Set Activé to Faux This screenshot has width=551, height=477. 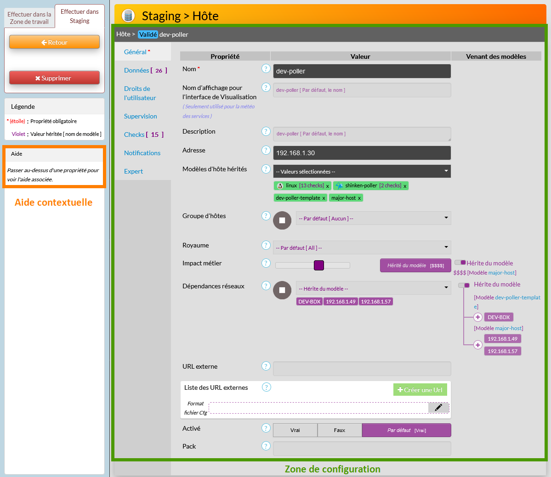[340, 430]
